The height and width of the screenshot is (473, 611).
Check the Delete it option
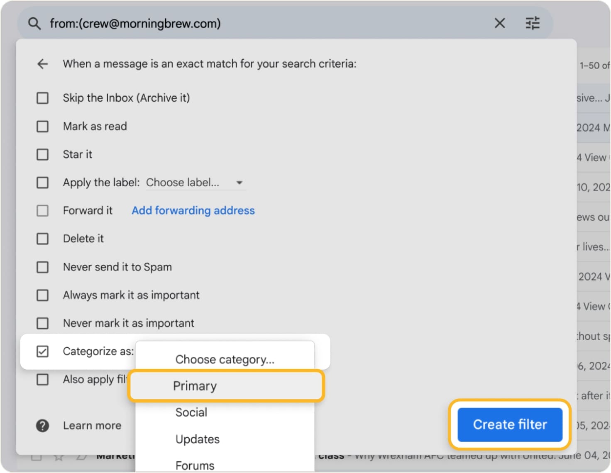[43, 239]
